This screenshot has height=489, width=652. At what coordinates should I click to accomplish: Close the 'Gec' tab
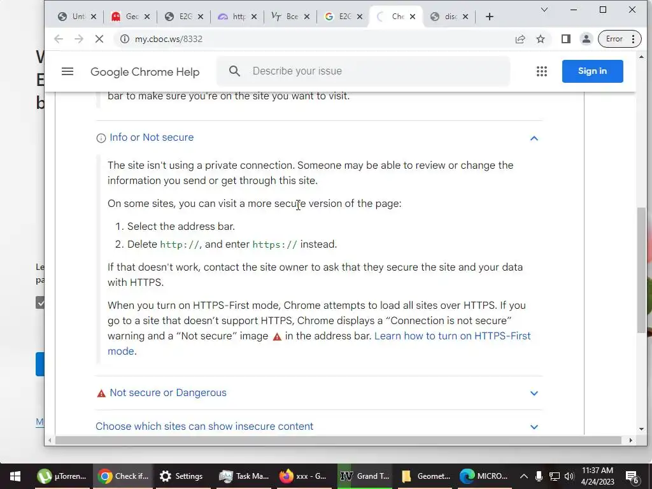[147, 17]
